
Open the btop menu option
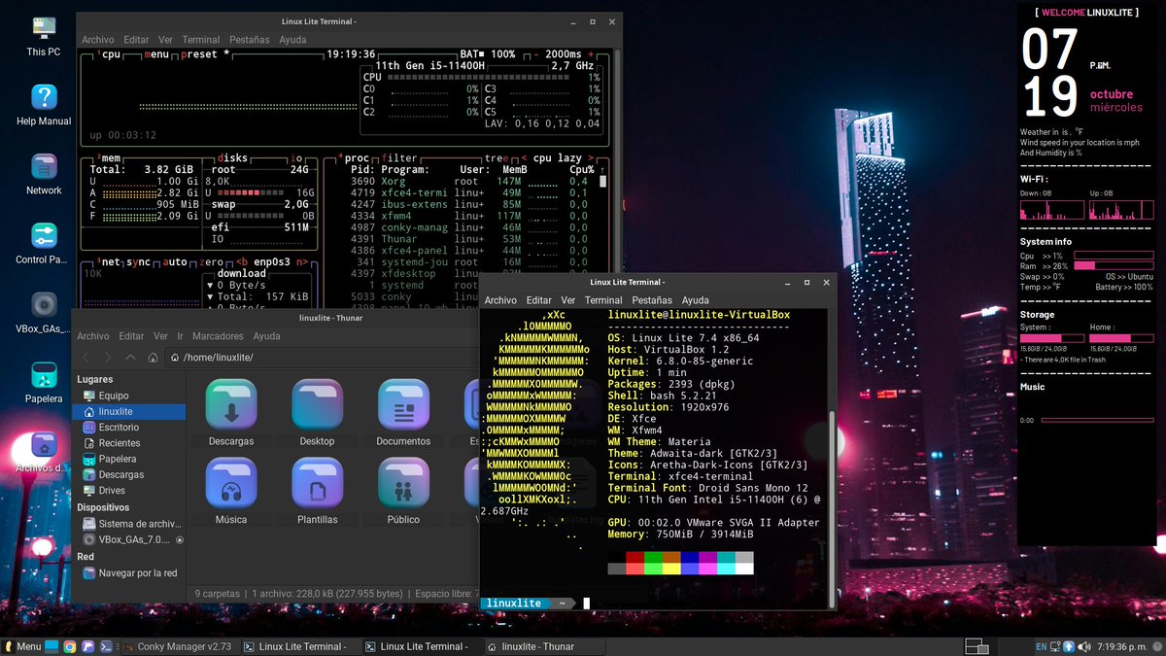(156, 54)
